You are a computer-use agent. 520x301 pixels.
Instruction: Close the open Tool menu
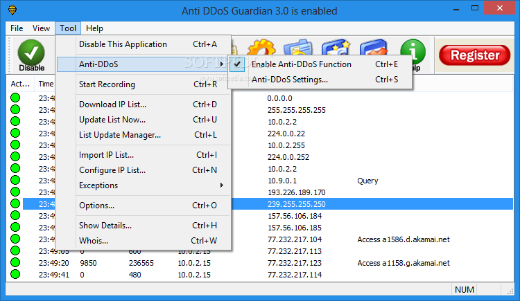(68, 28)
